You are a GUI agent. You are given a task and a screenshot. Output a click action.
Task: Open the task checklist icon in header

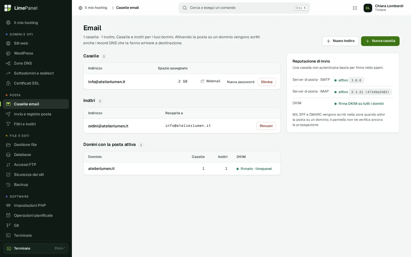(355, 8)
